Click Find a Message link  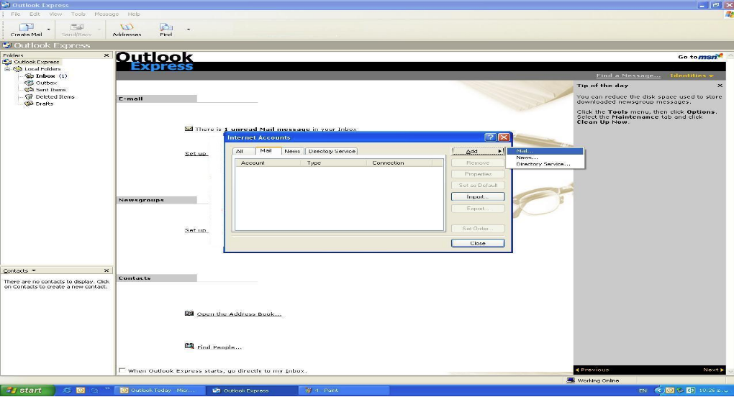(628, 76)
